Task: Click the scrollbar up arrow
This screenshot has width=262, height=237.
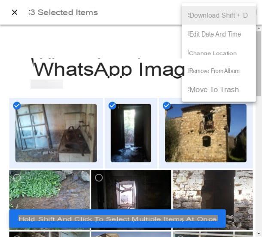Action: [x=259, y=28]
